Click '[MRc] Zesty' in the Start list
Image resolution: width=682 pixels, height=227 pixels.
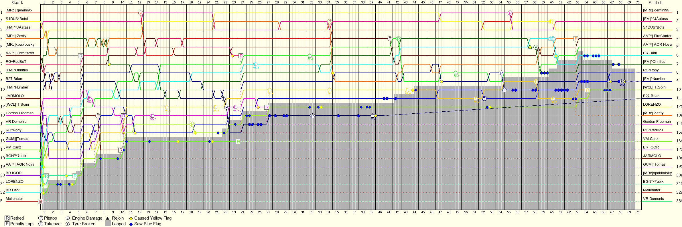tap(16, 36)
